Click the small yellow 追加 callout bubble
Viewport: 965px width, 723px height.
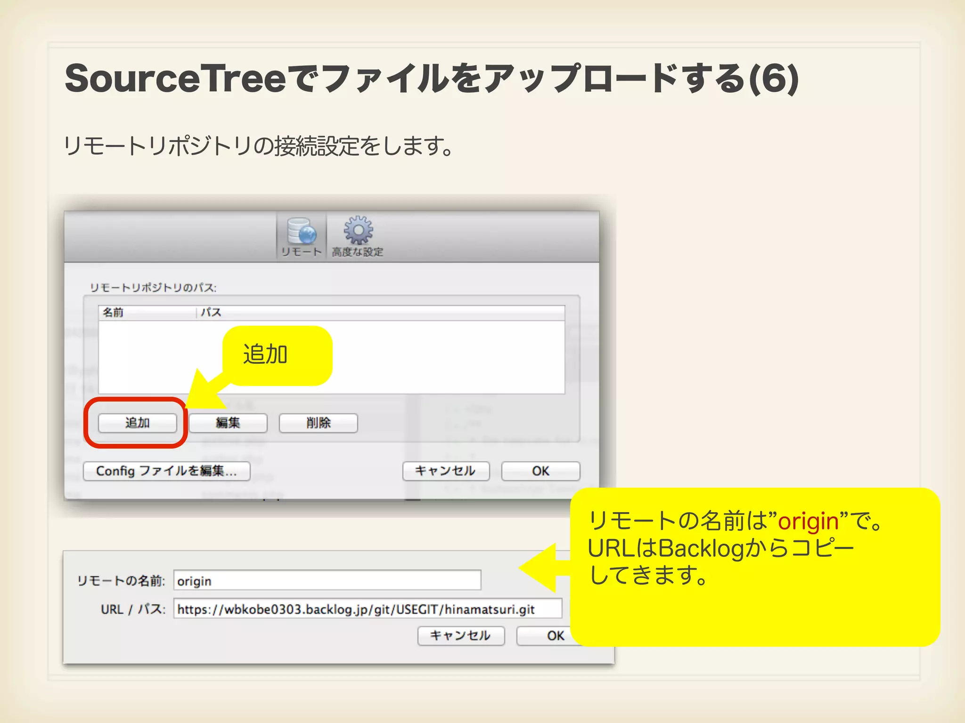point(278,355)
